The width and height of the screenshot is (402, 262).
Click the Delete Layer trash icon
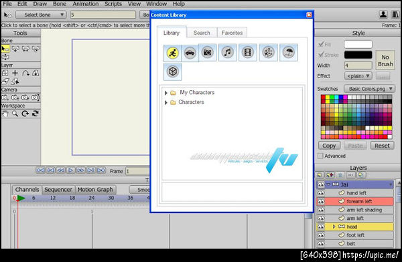tap(340, 175)
